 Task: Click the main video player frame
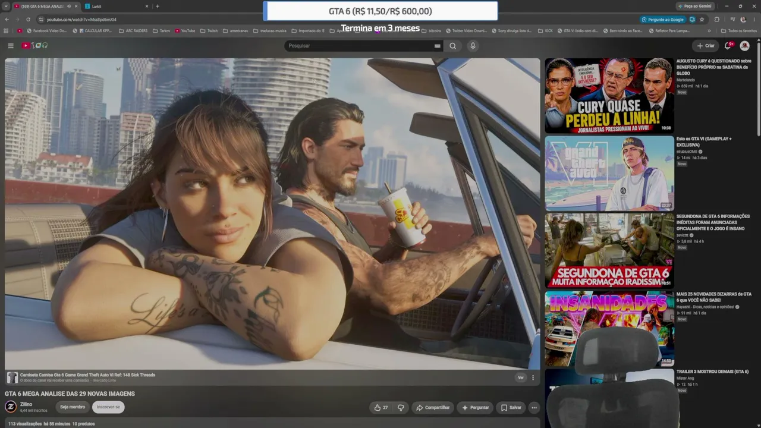point(272,213)
